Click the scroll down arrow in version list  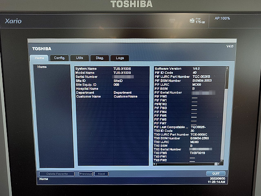(x=222, y=161)
